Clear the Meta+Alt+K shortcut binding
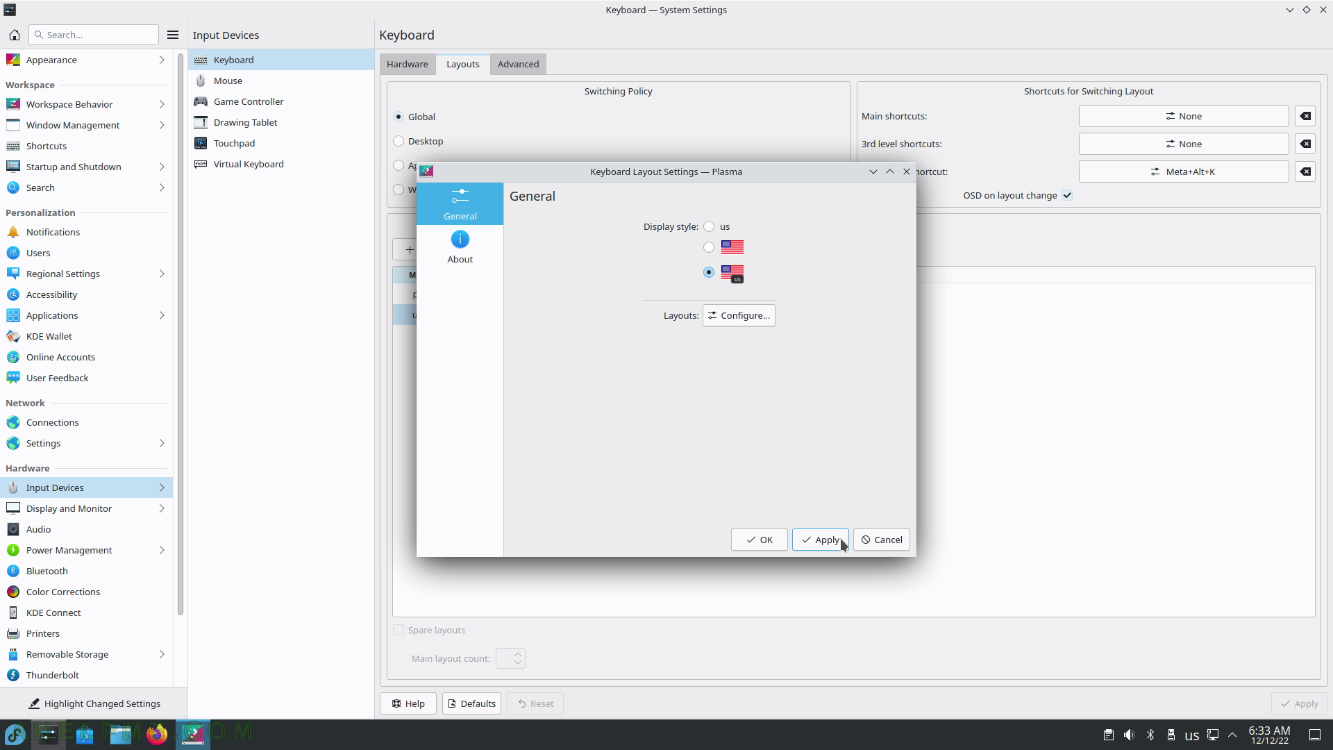Viewport: 1333px width, 750px height. pyautogui.click(x=1305, y=172)
